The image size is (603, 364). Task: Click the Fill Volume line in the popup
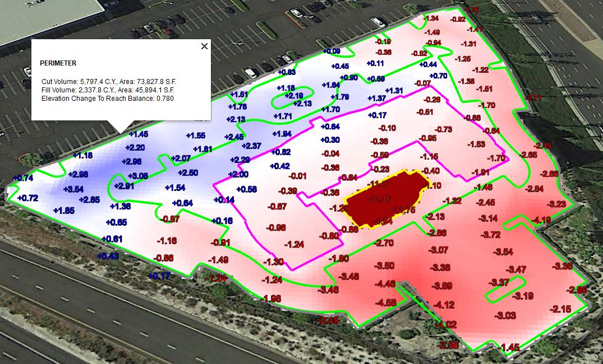pos(108,90)
